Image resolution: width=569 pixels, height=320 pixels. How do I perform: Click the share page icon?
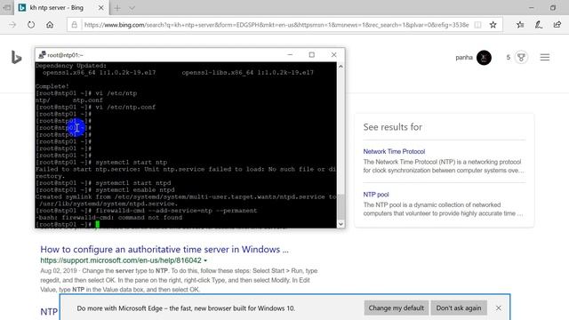tap(557, 25)
